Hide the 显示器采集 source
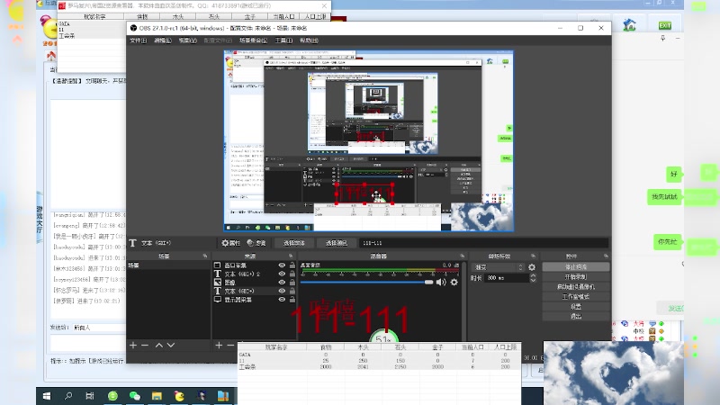720x405 pixels. click(x=282, y=300)
